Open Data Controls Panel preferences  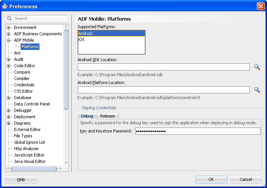click(x=32, y=104)
